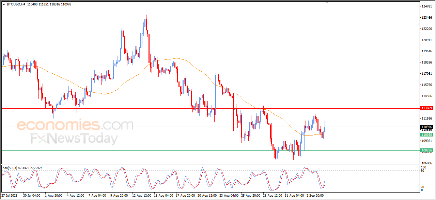Click the 119616 price axis value
Viewport: 436px width, 200px height.
427,51
